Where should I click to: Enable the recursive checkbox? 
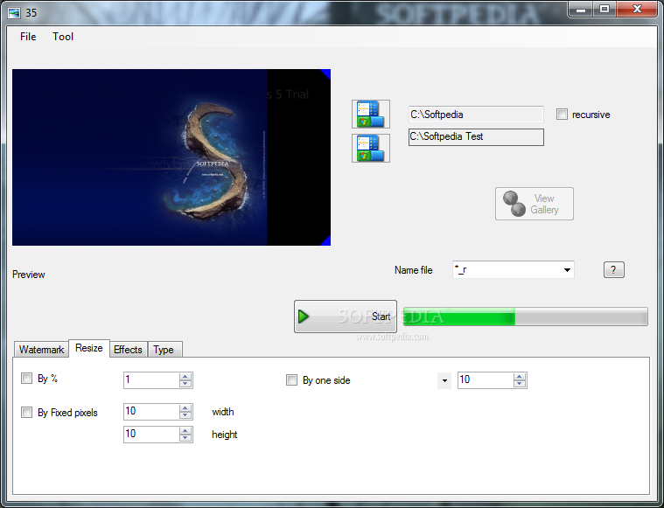click(562, 115)
